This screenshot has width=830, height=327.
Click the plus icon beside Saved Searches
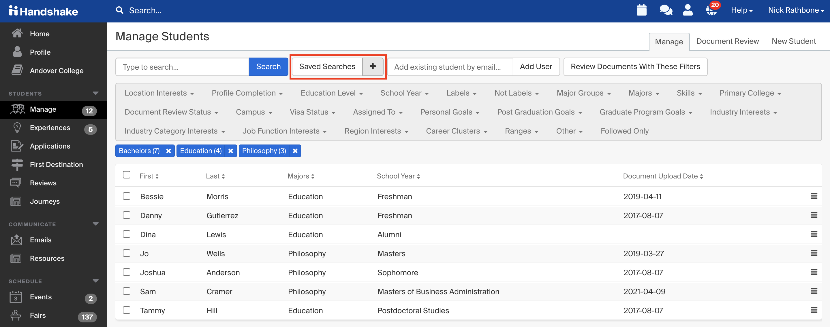pos(373,66)
